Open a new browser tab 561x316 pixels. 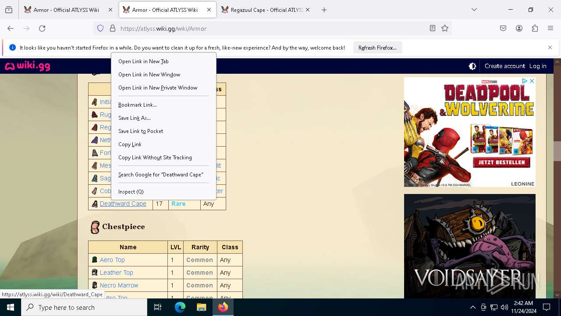[x=324, y=10]
